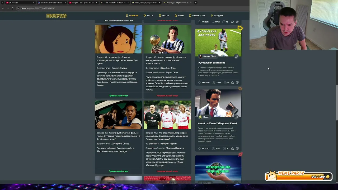
Task: Open a new browser tab
Action: click(x=196, y=3)
